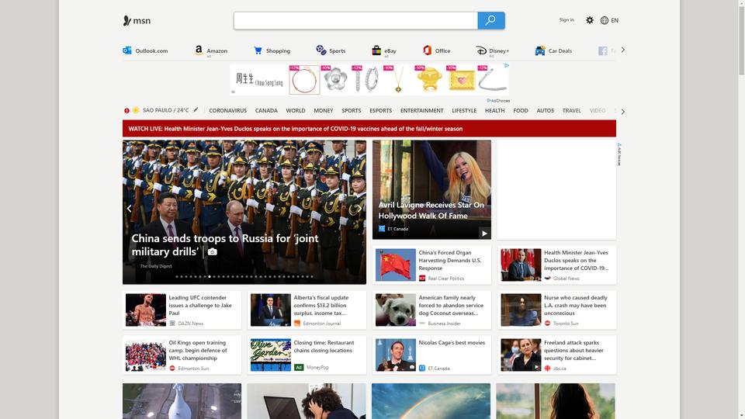Open the Disney+ shortcut icon

[481, 50]
